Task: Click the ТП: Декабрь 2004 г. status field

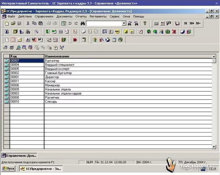Action: pyautogui.click(x=198, y=162)
